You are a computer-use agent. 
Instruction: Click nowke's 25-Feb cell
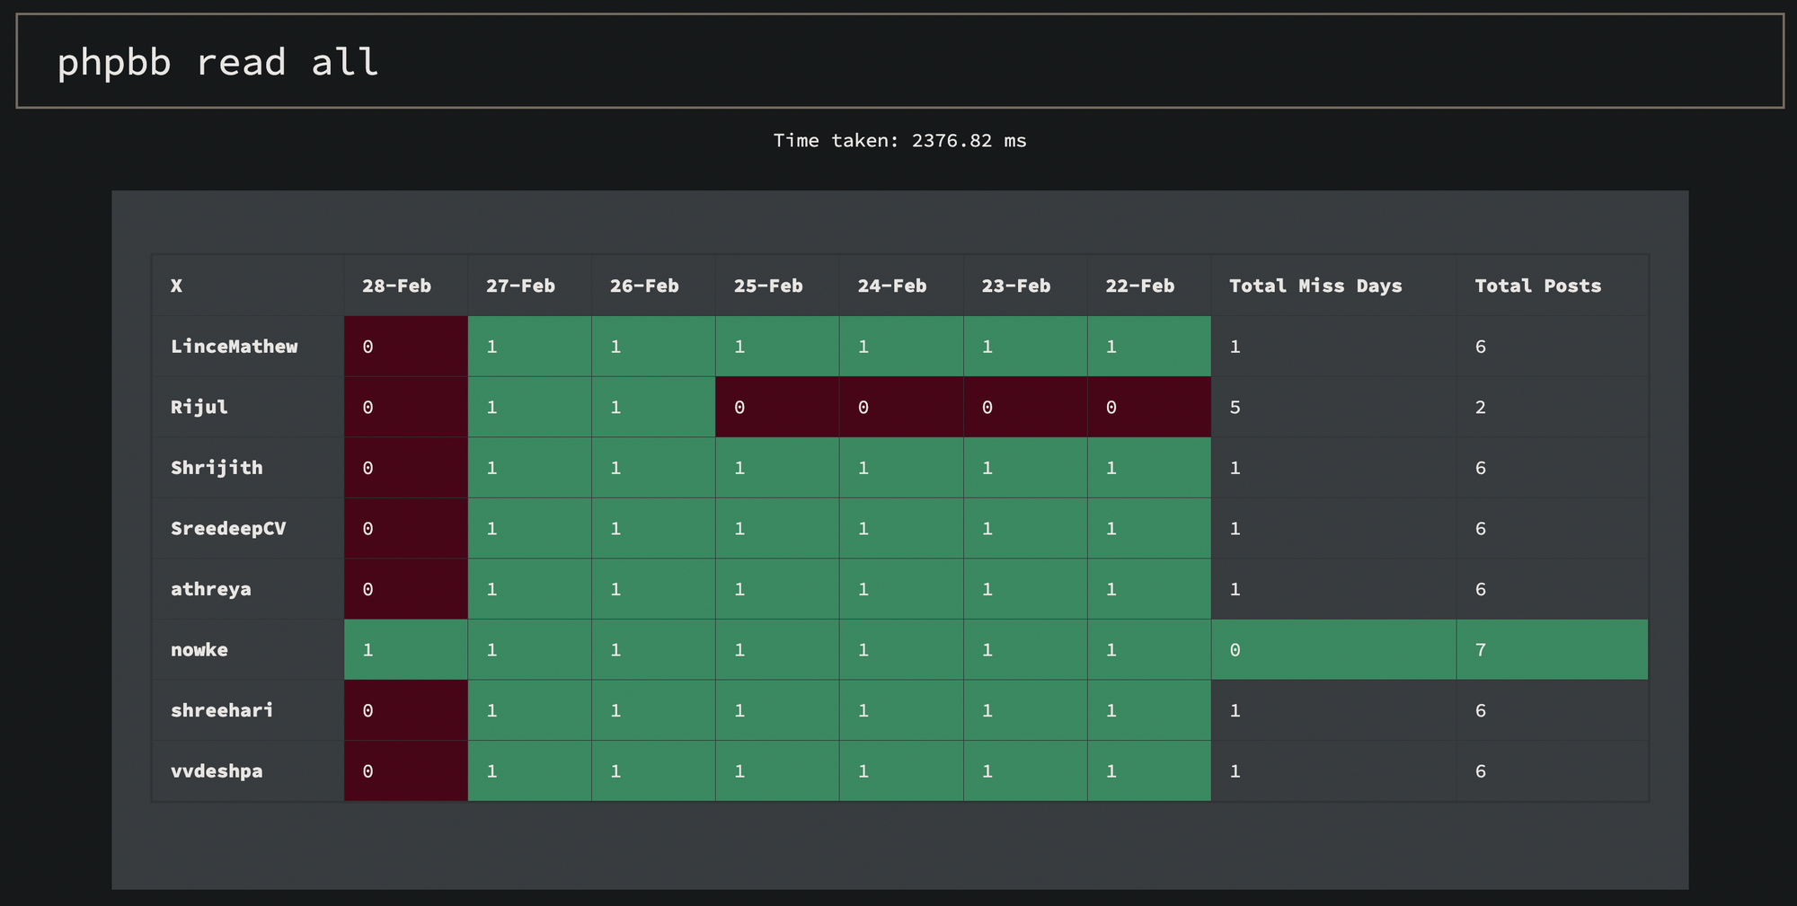point(778,650)
